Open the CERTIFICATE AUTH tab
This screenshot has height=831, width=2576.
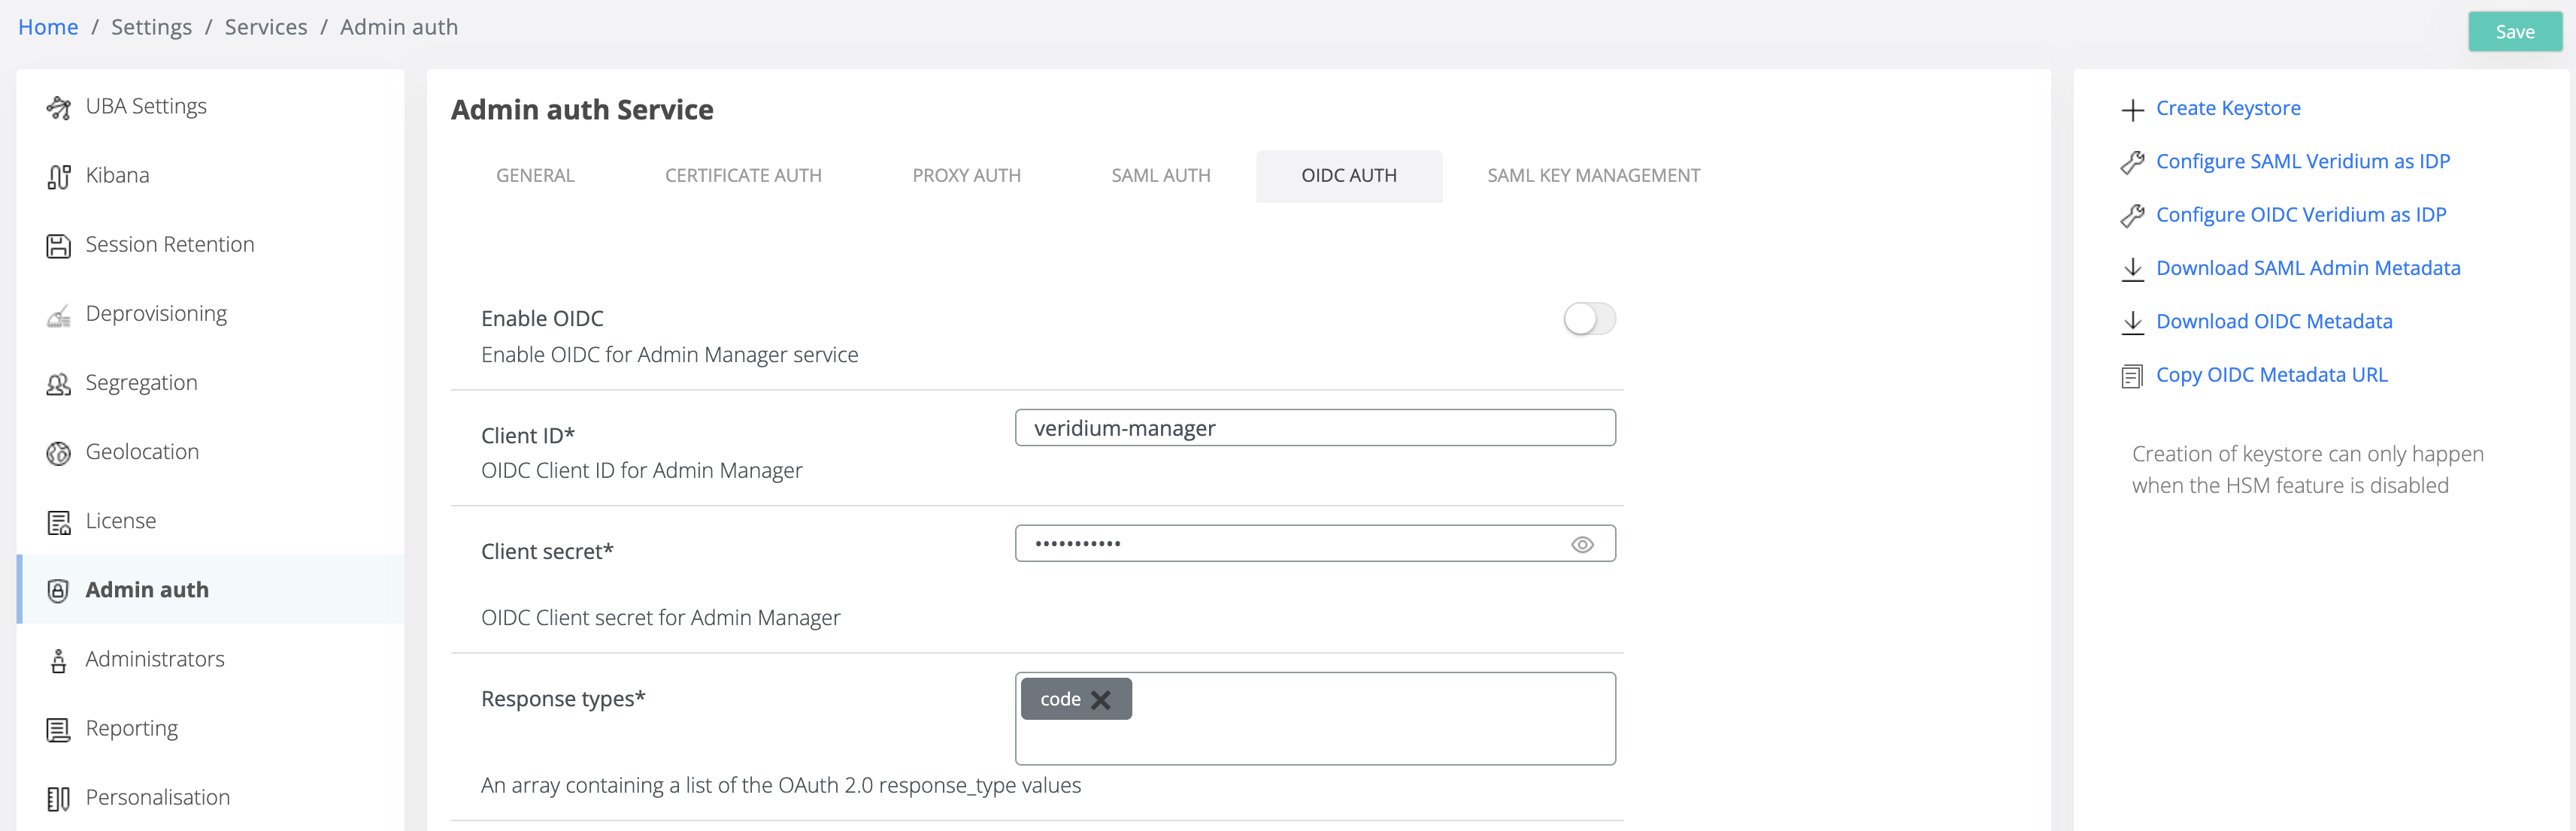pyautogui.click(x=743, y=175)
